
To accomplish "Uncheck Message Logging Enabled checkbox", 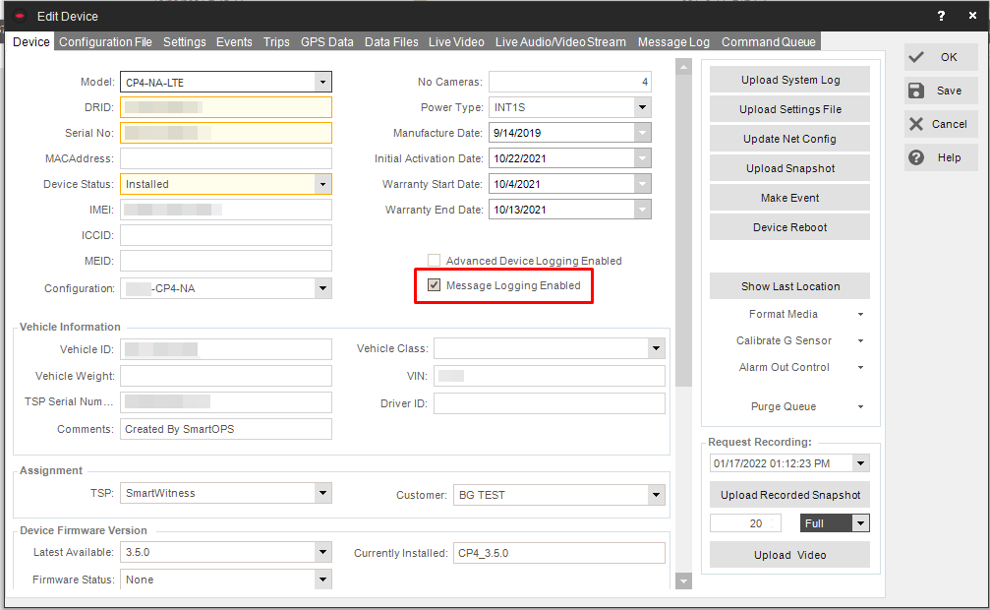I will pos(434,285).
